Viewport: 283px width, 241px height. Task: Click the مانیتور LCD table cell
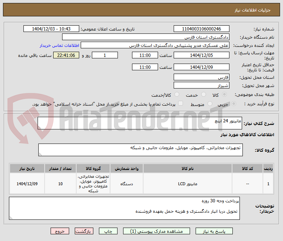coord(187,184)
